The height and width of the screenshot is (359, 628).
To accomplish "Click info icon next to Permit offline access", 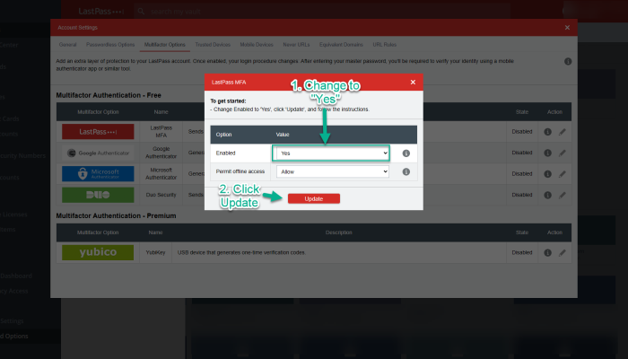I will point(406,171).
